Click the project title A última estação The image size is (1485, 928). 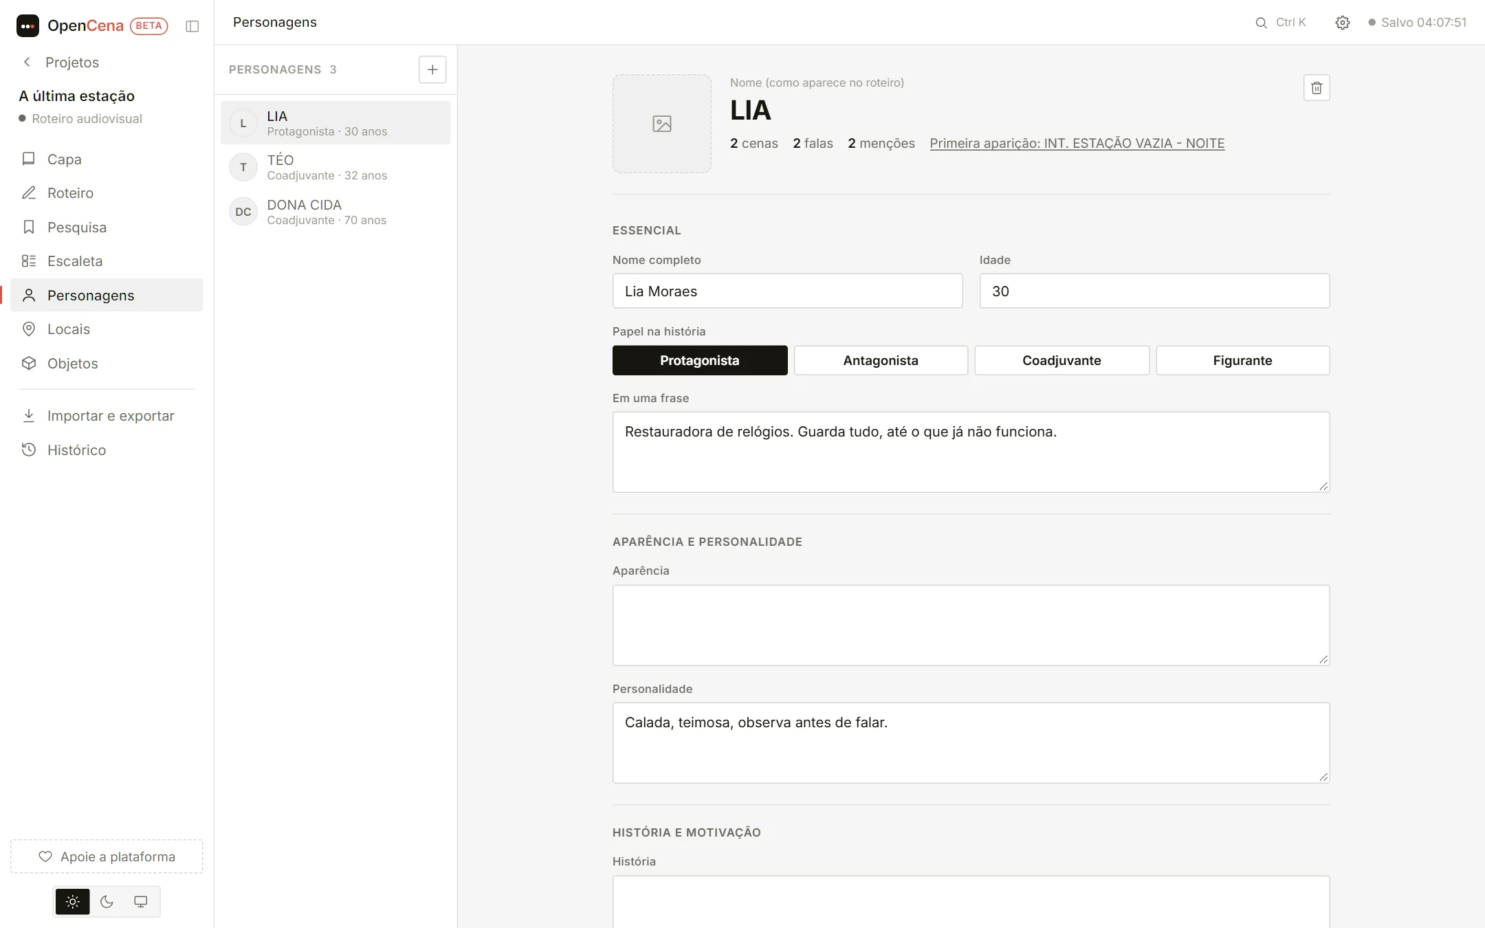pyautogui.click(x=77, y=96)
